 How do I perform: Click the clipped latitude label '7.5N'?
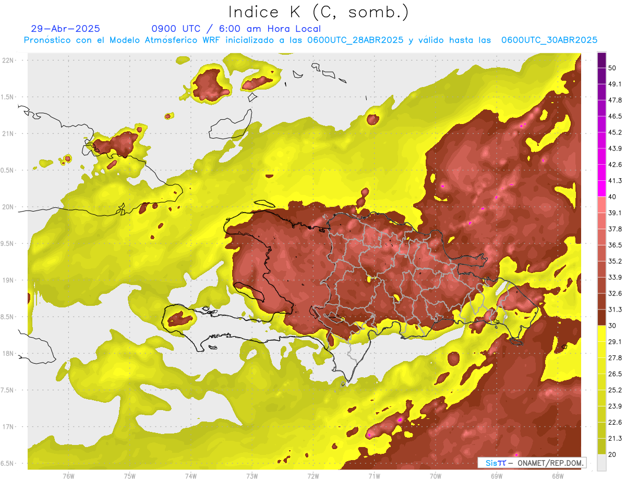tap(7, 390)
